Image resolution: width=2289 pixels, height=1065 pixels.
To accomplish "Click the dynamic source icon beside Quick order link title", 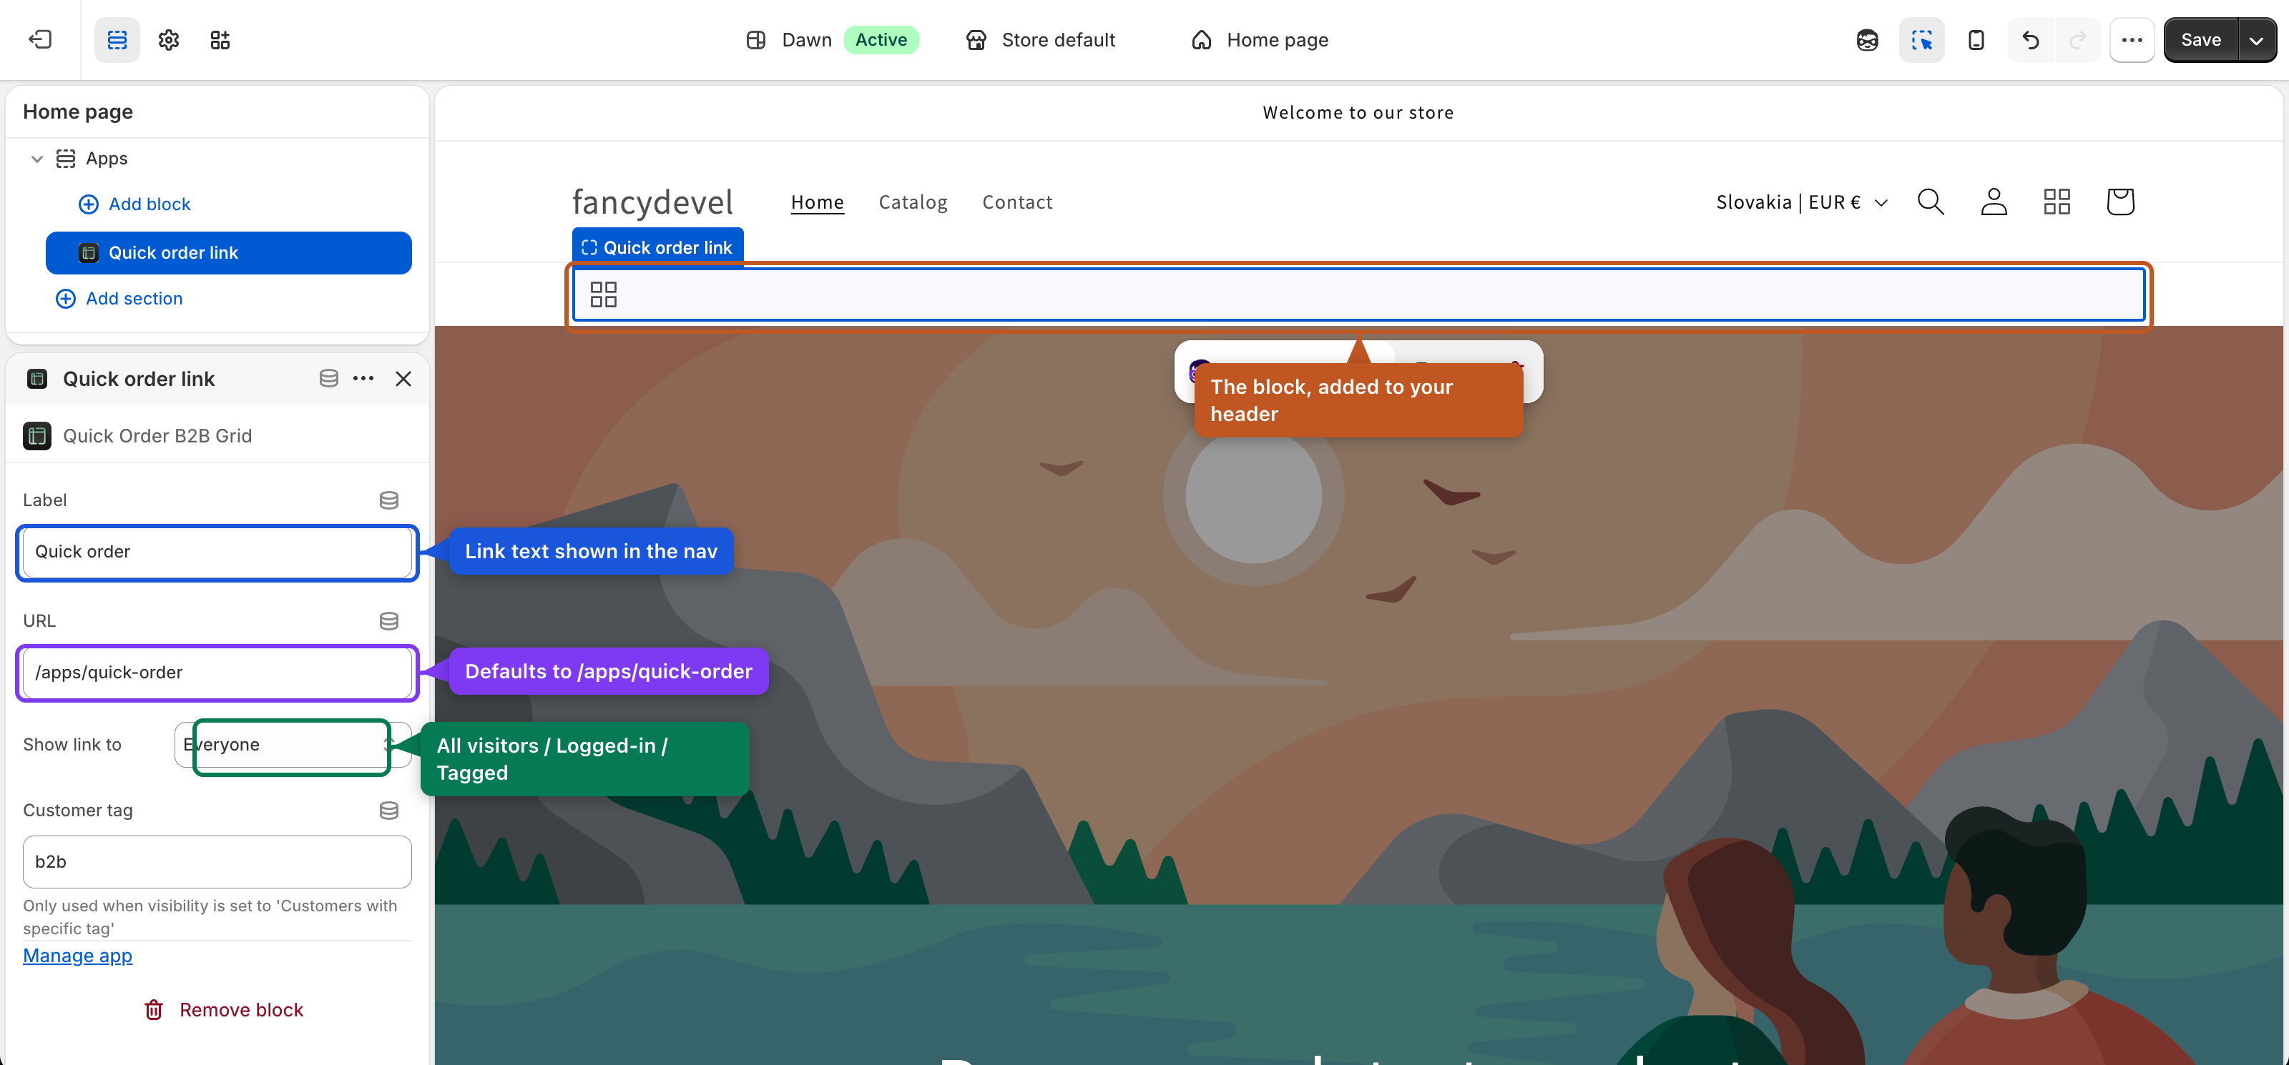I will (328, 378).
